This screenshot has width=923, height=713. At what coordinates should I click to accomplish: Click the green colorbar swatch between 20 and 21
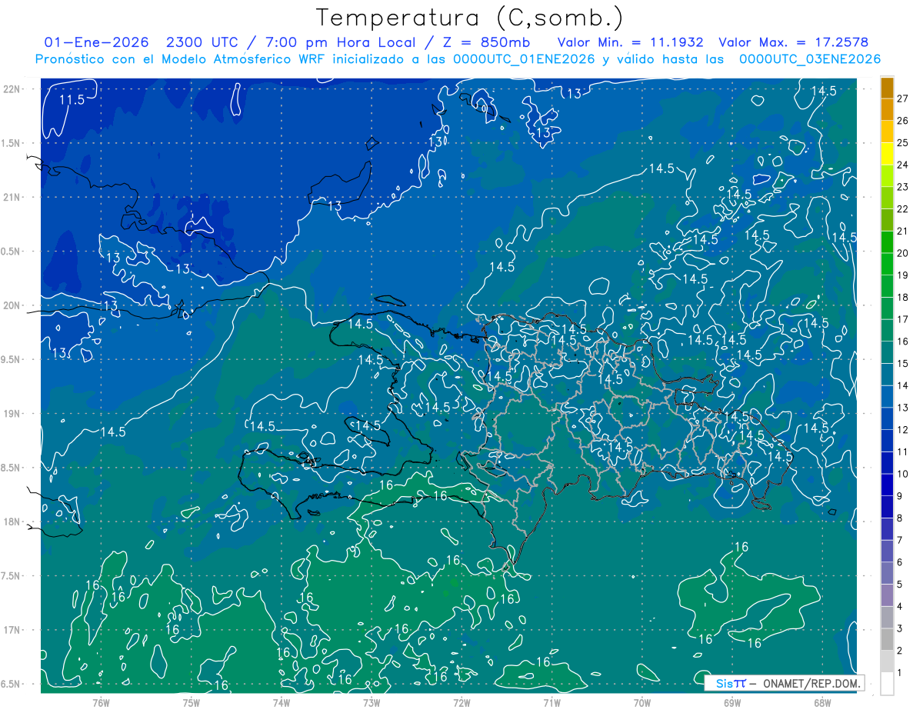[887, 242]
